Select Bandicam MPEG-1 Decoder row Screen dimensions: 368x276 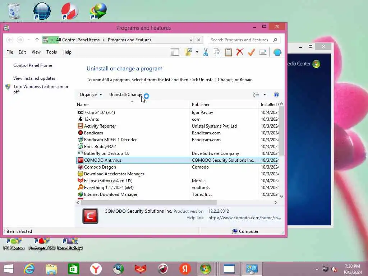[x=178, y=140]
